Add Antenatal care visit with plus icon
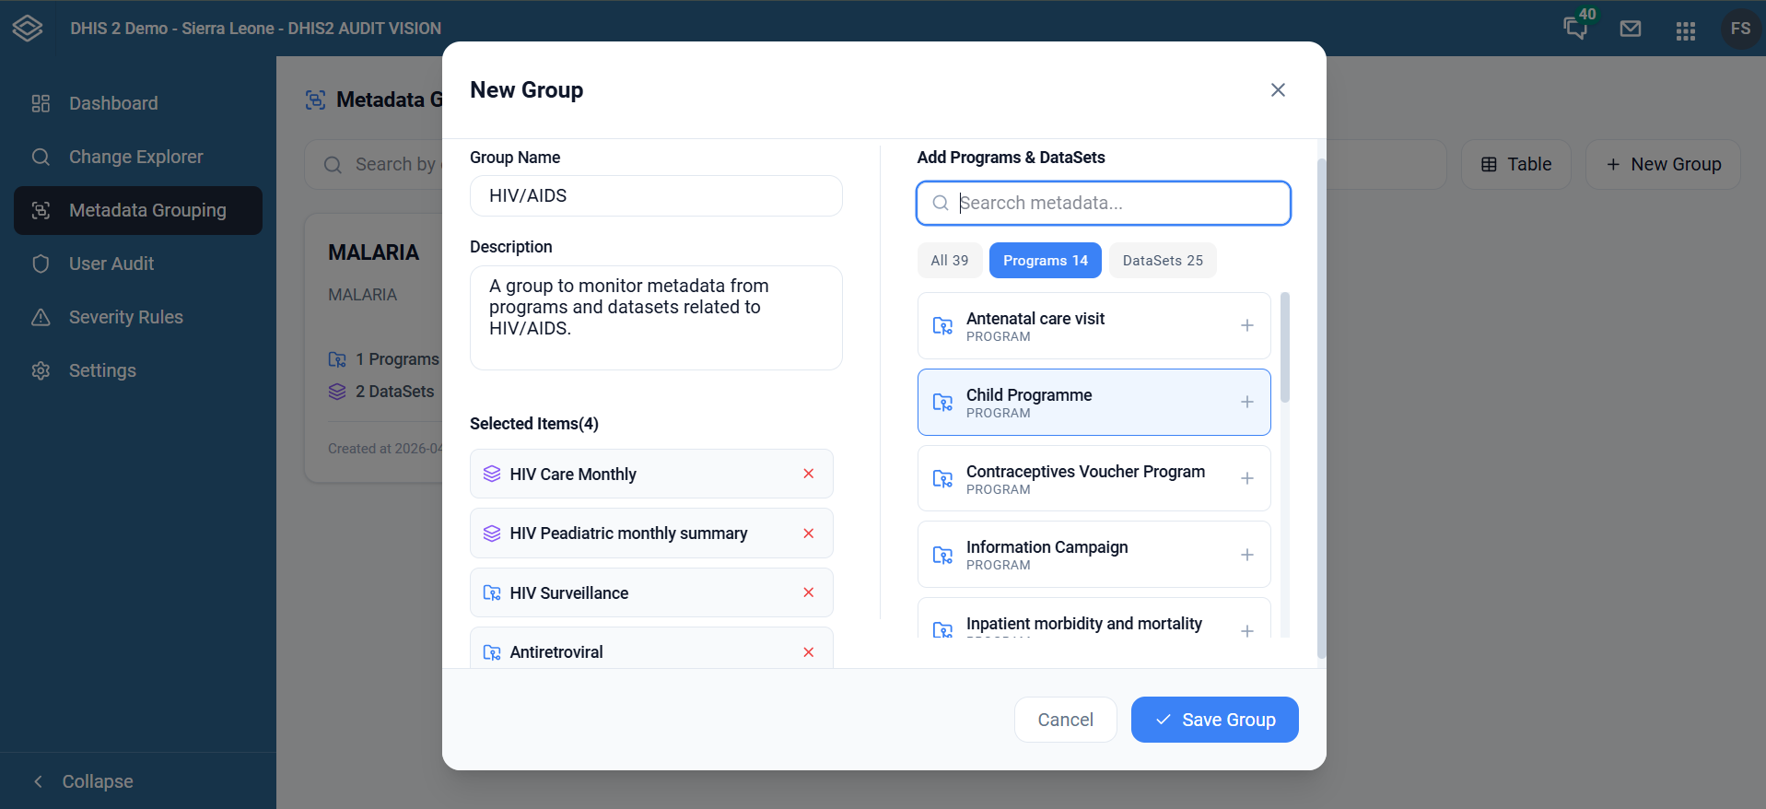This screenshot has height=809, width=1766. (1246, 325)
